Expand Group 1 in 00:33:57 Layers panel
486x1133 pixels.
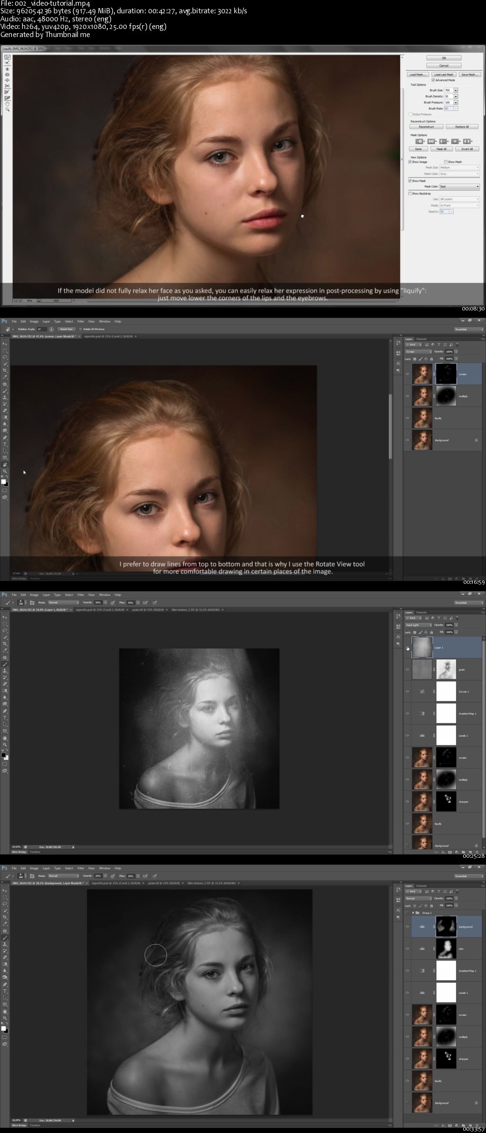[413, 913]
